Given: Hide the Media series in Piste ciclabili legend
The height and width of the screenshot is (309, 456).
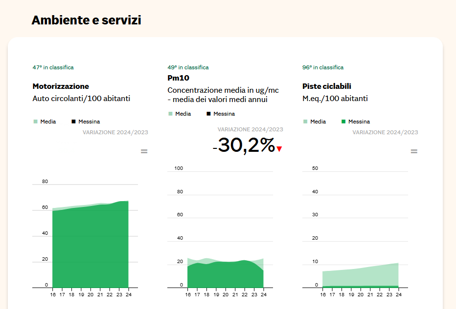Looking at the screenshot, I should point(318,122).
